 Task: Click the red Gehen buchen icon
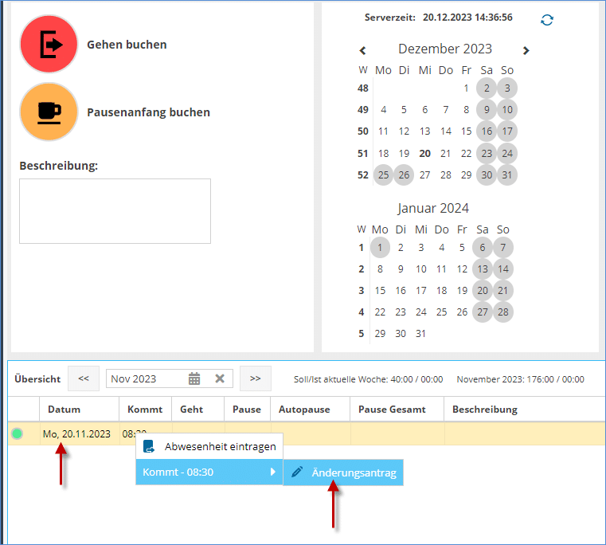click(49, 45)
